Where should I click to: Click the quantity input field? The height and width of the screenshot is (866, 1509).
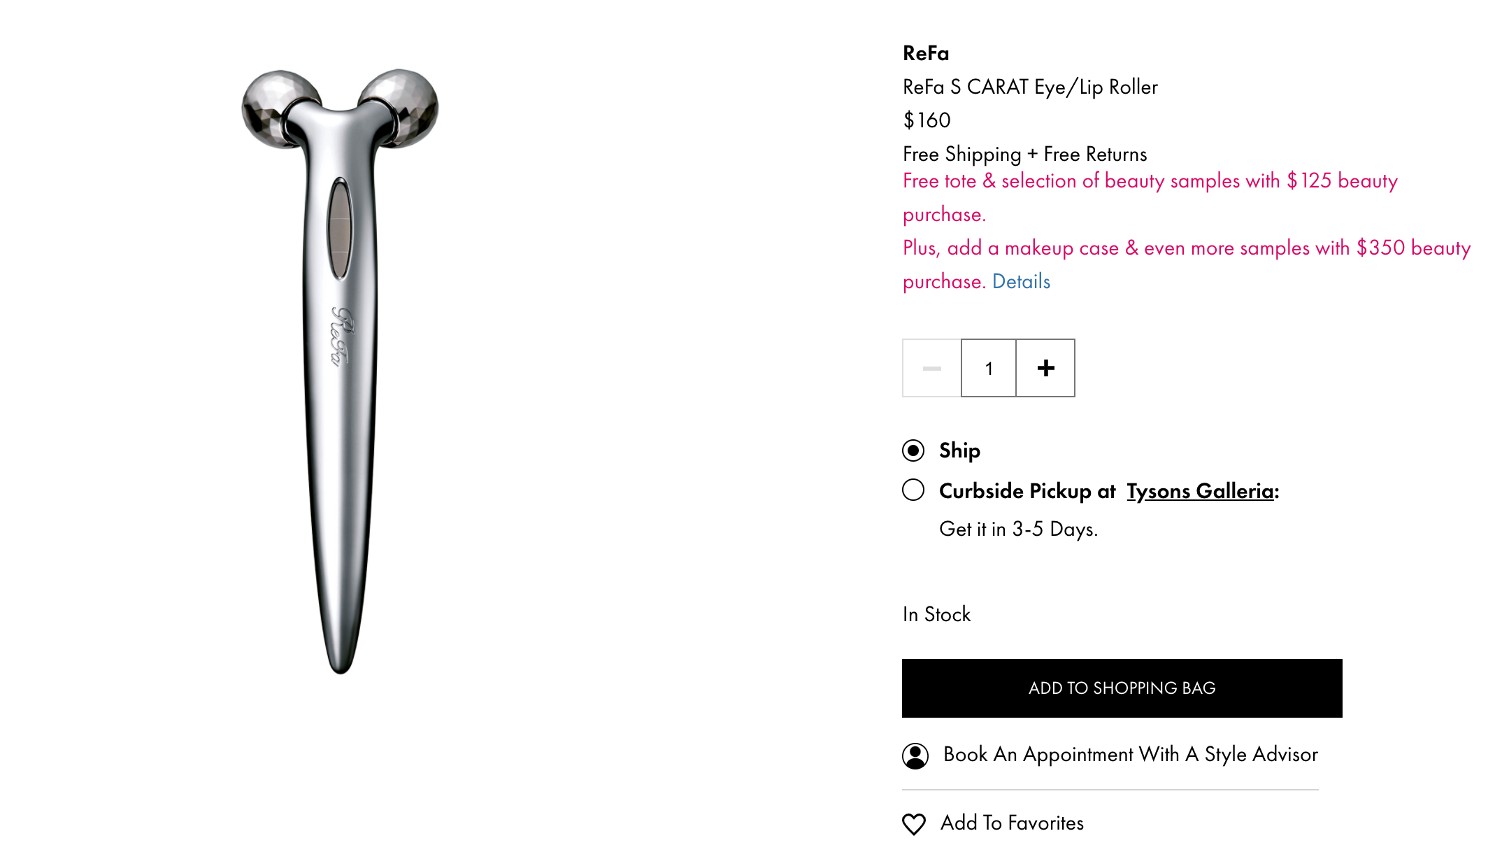(x=989, y=368)
